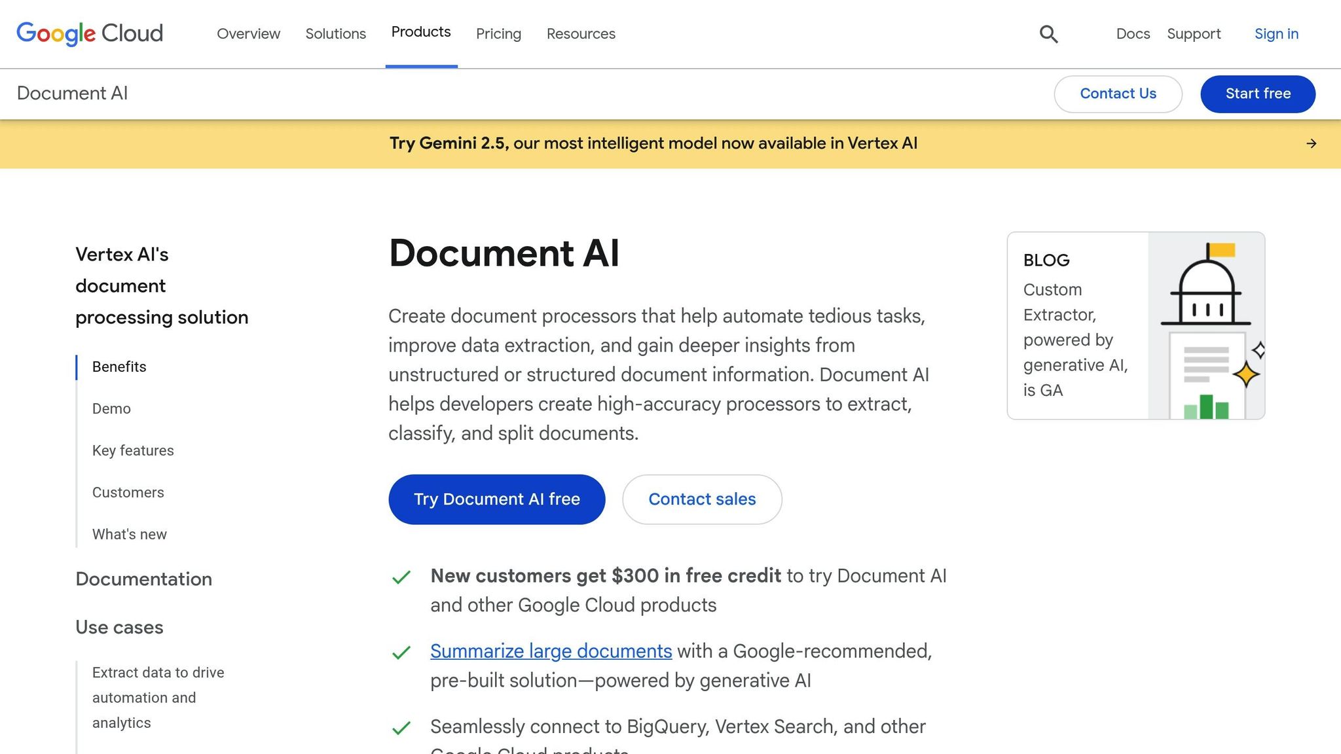Viewport: 1341px width, 754px height.
Task: Jump to Benefits section in sidebar
Action: pyautogui.click(x=119, y=367)
